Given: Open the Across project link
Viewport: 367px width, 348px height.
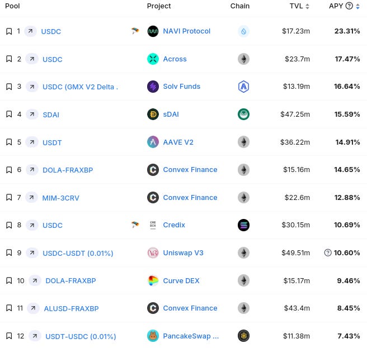Looking at the screenshot, I should [175, 59].
